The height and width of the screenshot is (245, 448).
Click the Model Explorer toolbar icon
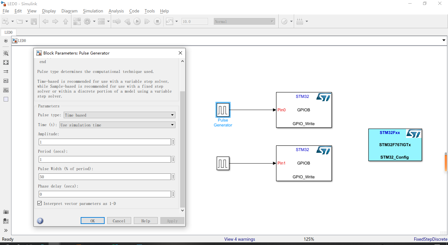pyautogui.click(x=101, y=21)
